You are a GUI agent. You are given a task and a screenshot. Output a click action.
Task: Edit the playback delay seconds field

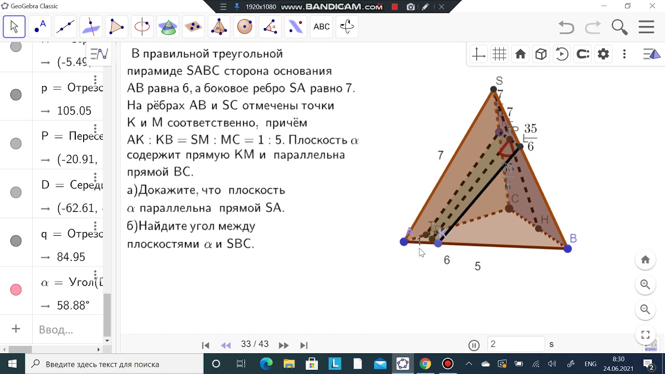[516, 344]
